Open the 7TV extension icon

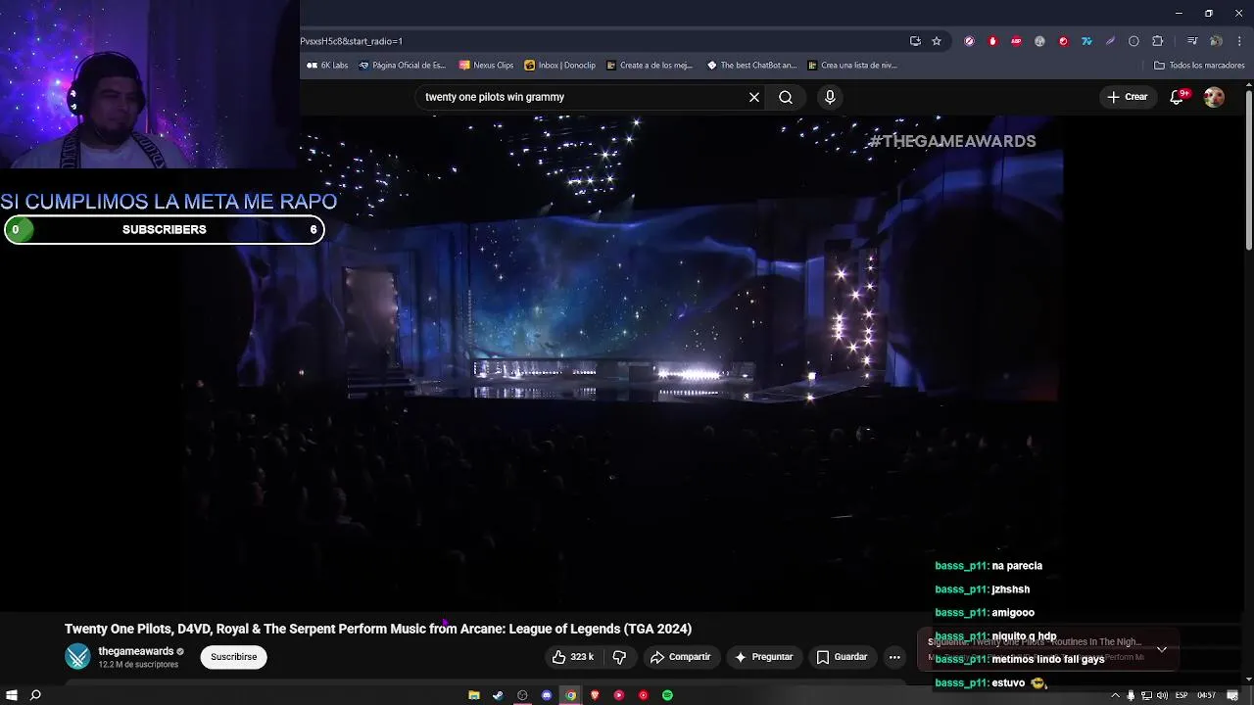(x=1086, y=41)
